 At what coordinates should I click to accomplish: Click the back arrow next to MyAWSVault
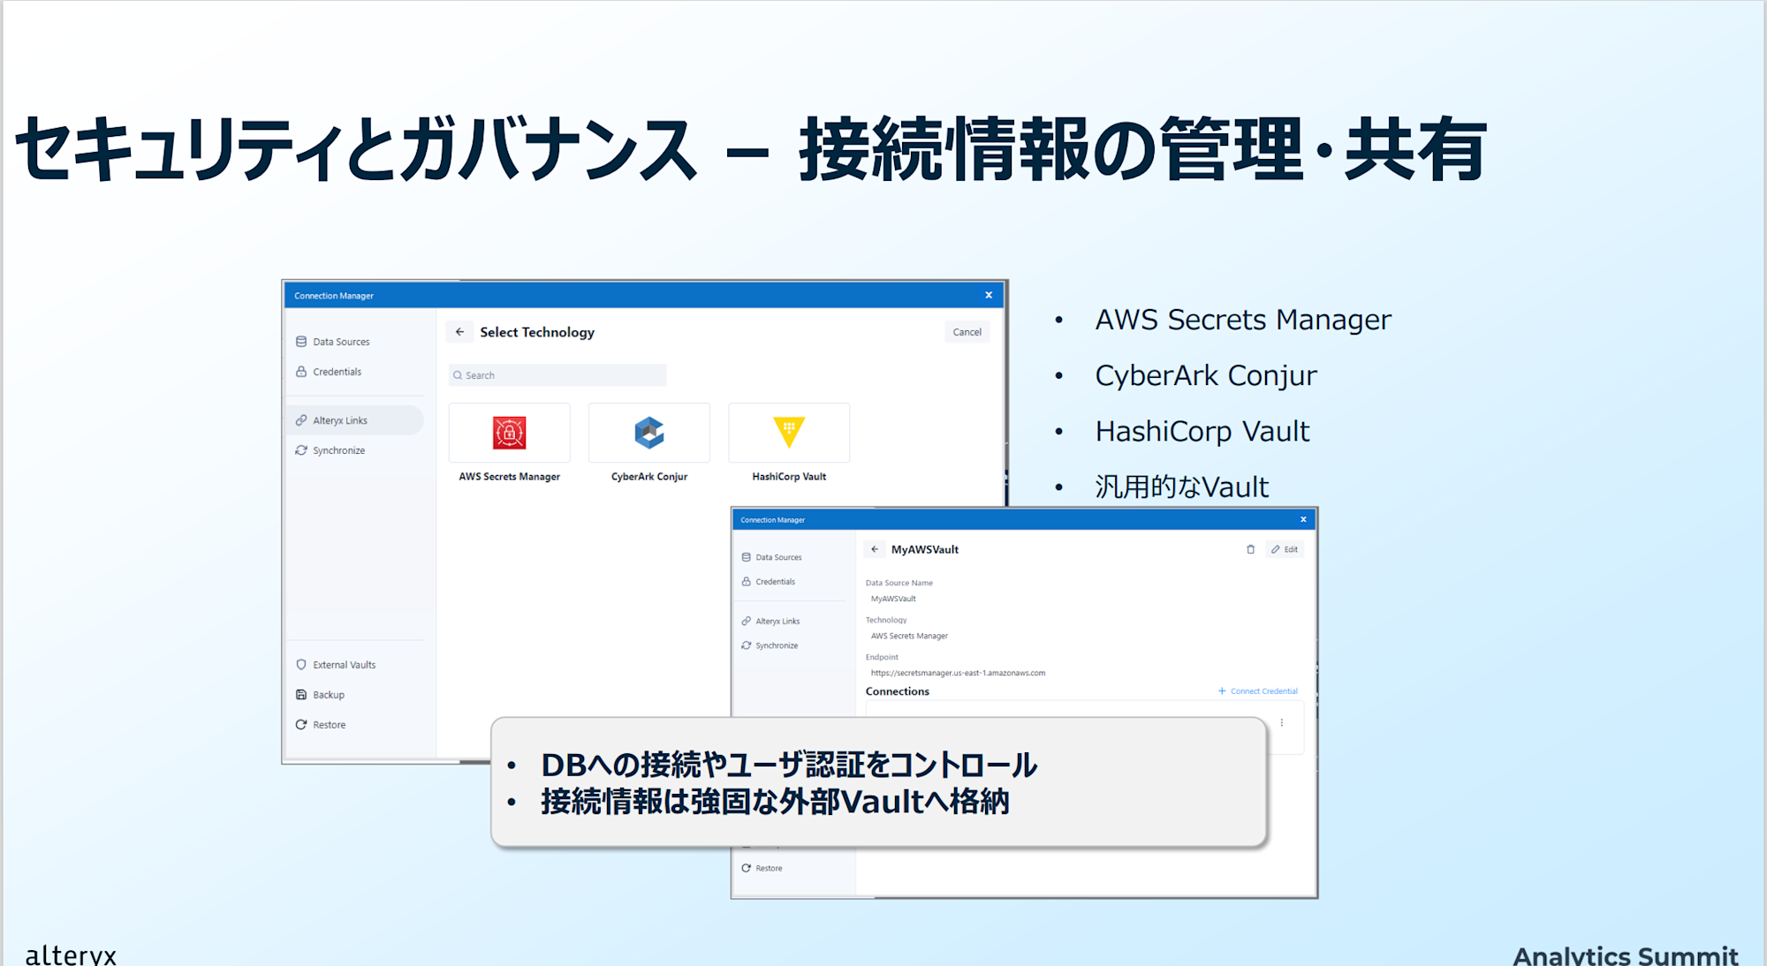click(x=875, y=549)
